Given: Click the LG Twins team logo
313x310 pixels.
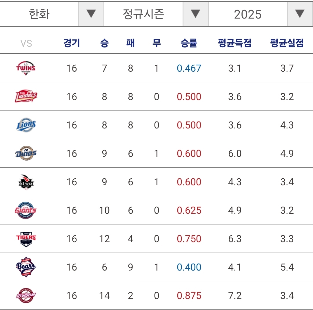Looking at the screenshot, I should pos(26,68).
